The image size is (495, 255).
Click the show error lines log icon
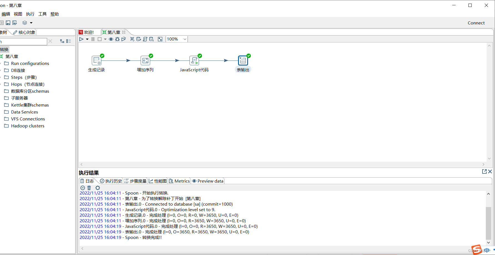pos(83,188)
